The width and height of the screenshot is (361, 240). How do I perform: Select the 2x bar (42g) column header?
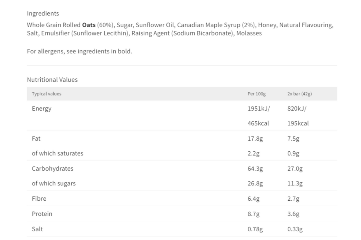300,94
